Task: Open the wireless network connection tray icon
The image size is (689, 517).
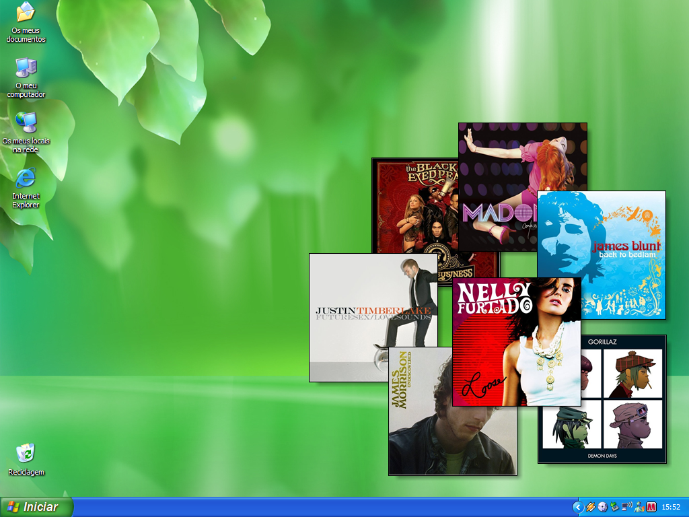Action: 626,508
